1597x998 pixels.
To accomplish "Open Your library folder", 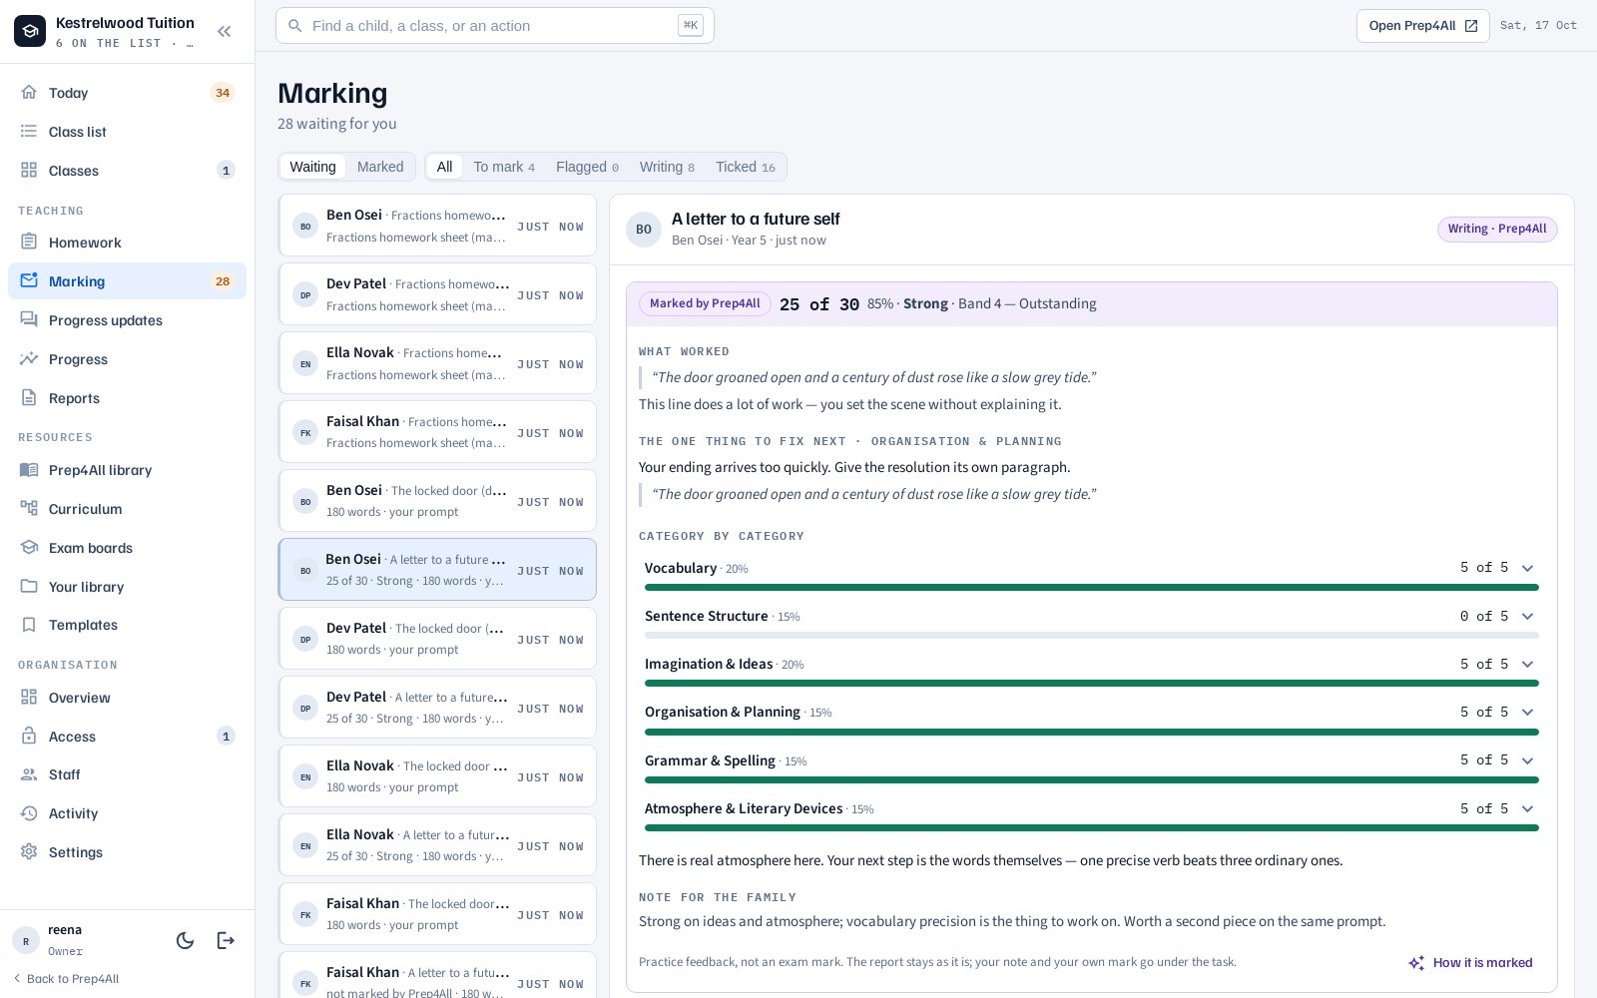I will point(127,587).
